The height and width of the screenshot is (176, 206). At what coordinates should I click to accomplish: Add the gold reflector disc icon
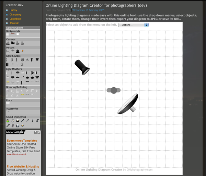click(22, 95)
